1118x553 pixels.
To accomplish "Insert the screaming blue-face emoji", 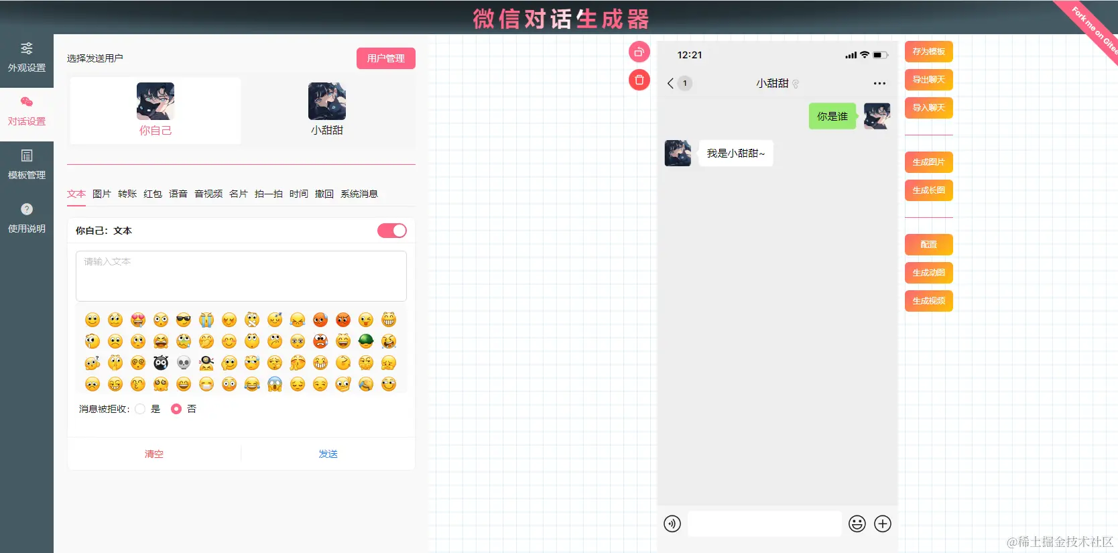I will pyautogui.click(x=275, y=384).
